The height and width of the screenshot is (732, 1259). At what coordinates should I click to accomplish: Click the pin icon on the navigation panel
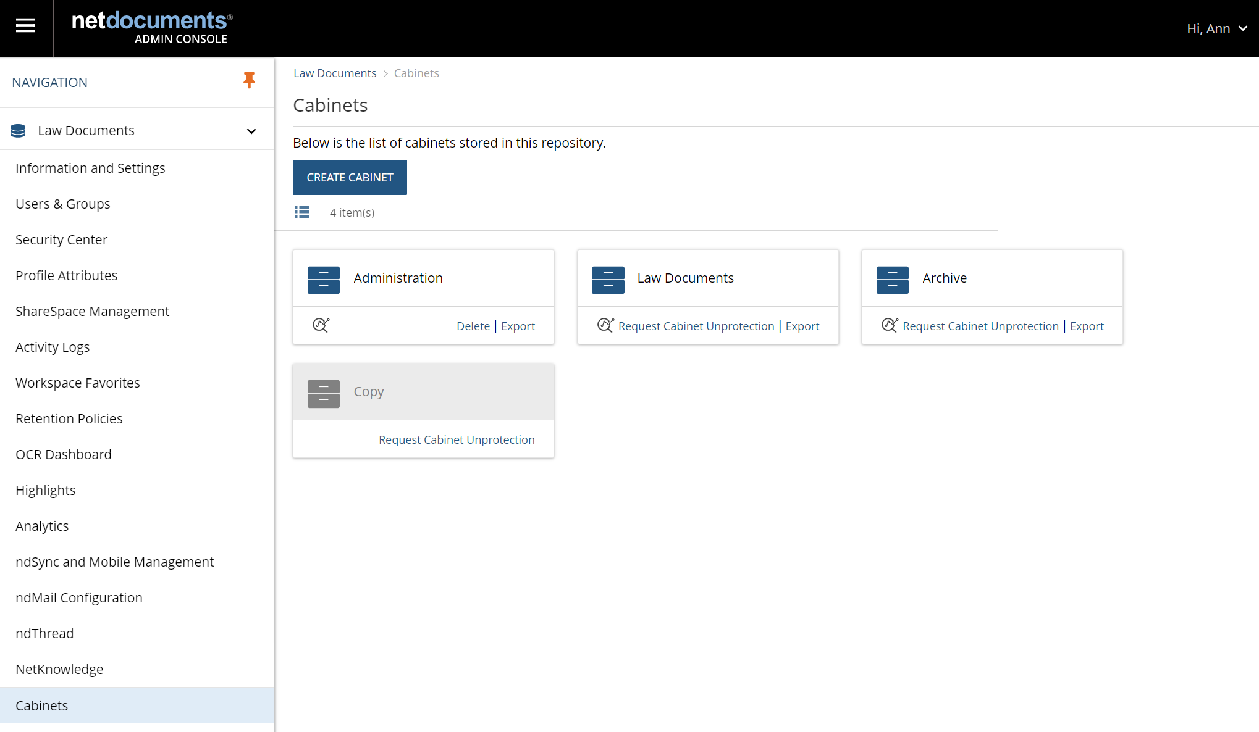pyautogui.click(x=250, y=80)
